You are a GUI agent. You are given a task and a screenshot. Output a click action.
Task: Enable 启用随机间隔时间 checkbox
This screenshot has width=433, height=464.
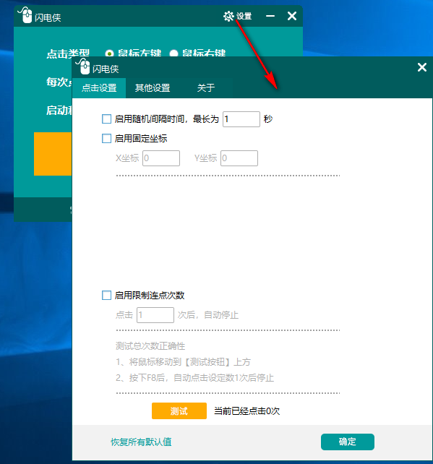coord(106,119)
